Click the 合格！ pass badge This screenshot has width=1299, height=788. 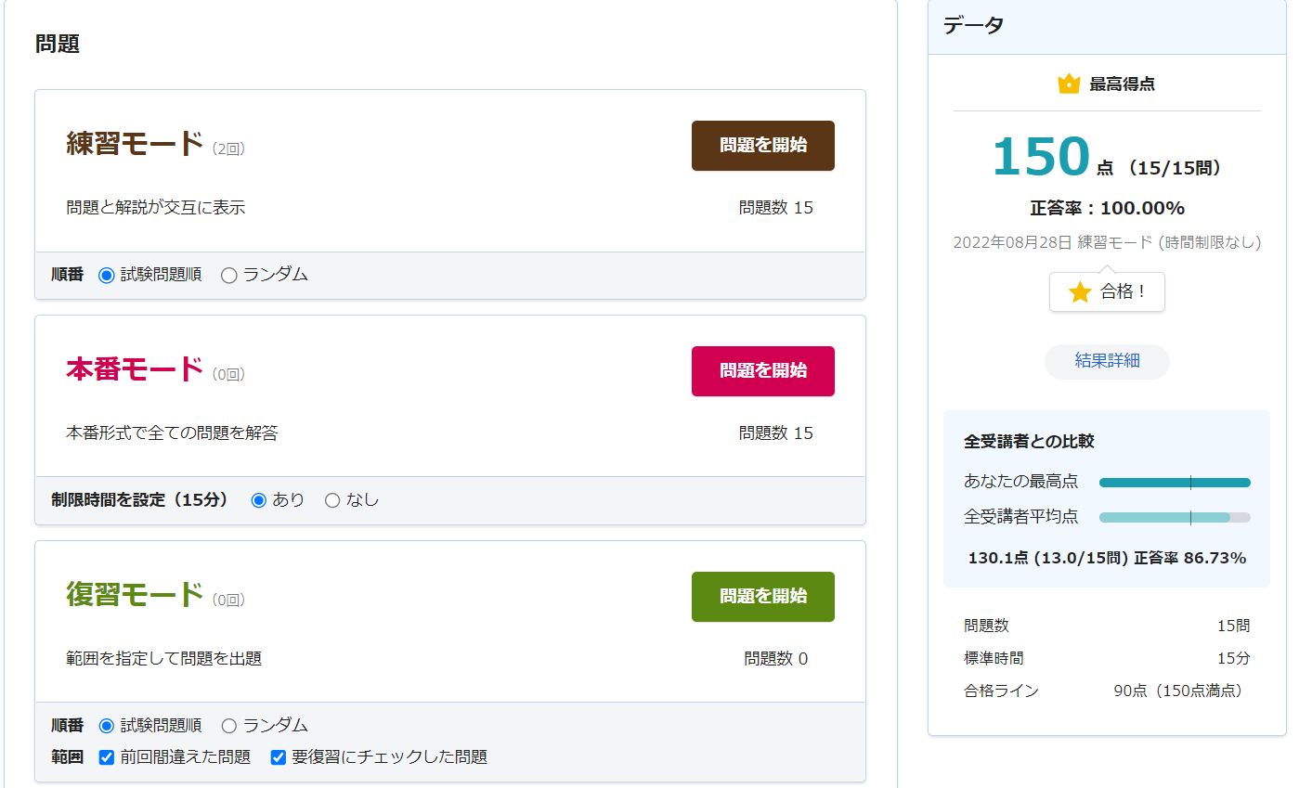point(1107,291)
